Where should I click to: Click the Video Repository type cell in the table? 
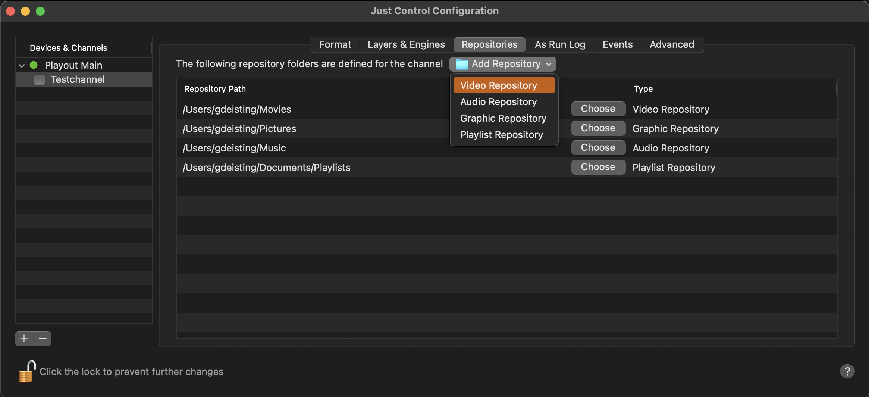coord(671,109)
